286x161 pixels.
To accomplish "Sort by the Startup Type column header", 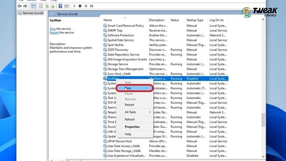I will (196, 20).
